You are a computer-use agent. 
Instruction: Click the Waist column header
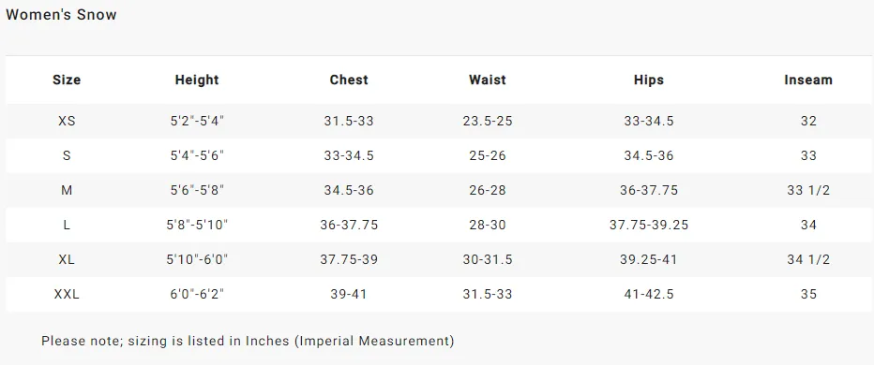[487, 80]
